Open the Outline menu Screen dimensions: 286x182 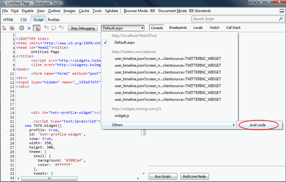click(54, 11)
